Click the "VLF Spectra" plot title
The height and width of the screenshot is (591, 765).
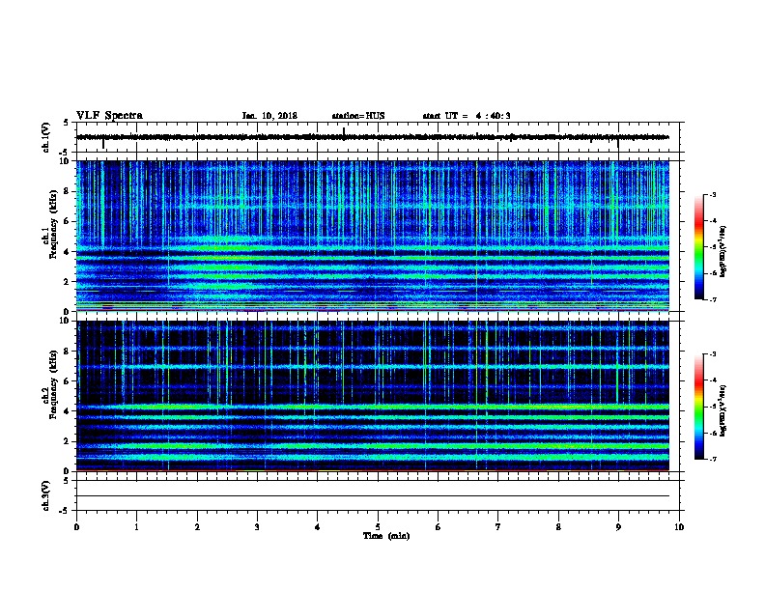tap(109, 116)
